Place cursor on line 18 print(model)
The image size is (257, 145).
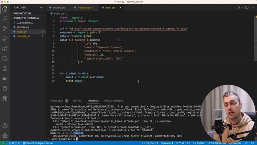(x=75, y=81)
